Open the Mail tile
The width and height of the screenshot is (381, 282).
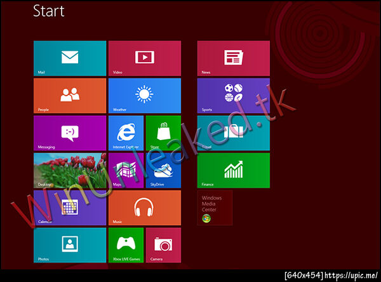coord(70,58)
